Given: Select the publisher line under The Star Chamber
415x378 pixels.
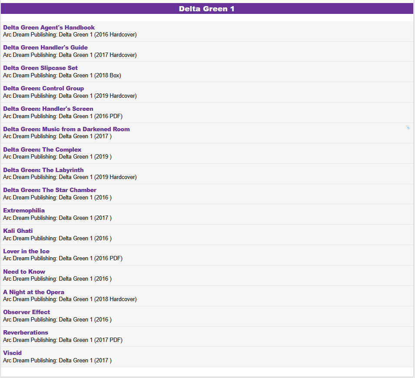Looking at the screenshot, I should [x=57, y=197].
